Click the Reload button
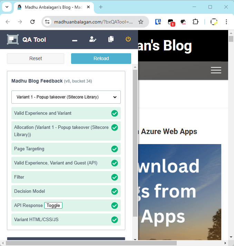Image resolution: width=234 pixels, height=246 pixels. point(101,58)
